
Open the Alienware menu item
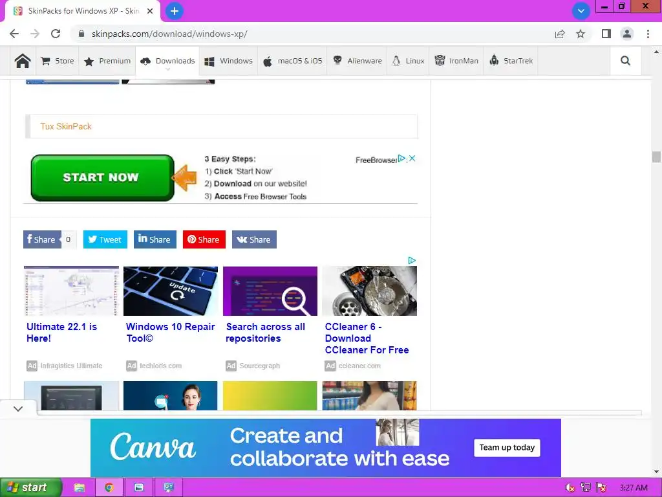coord(357,61)
